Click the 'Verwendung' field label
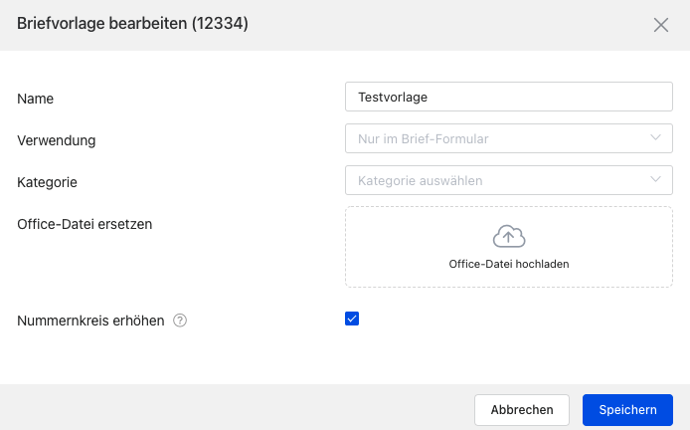The height and width of the screenshot is (430, 690). 57,140
